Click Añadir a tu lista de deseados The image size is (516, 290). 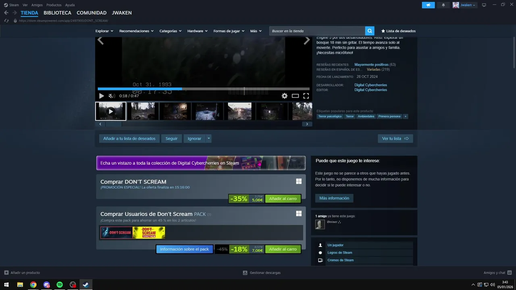(129, 139)
